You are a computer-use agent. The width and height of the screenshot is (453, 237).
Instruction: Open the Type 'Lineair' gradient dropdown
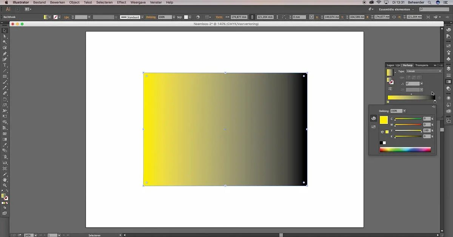[x=423, y=71]
